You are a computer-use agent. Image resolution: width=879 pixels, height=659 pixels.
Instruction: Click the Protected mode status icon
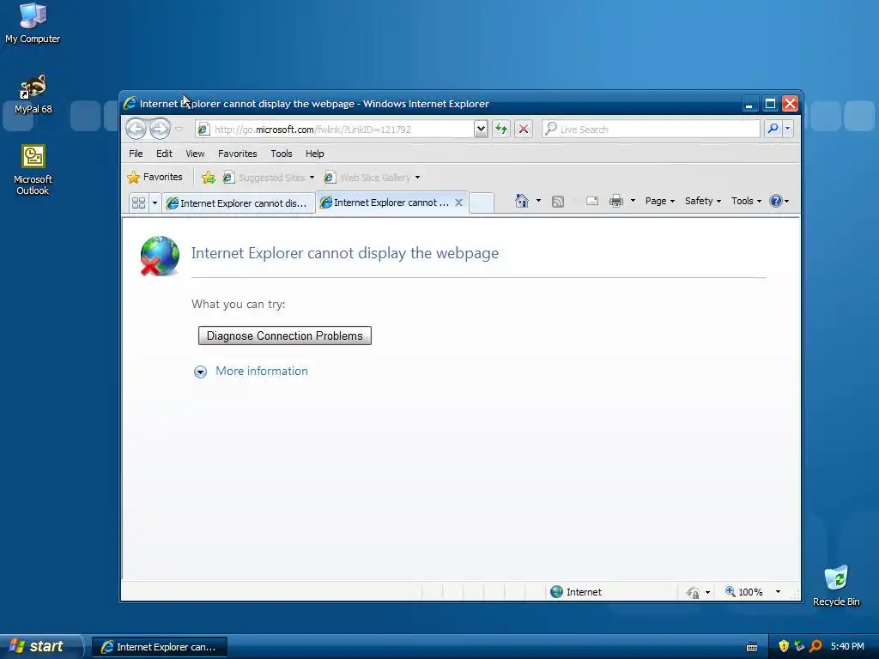pyautogui.click(x=693, y=592)
